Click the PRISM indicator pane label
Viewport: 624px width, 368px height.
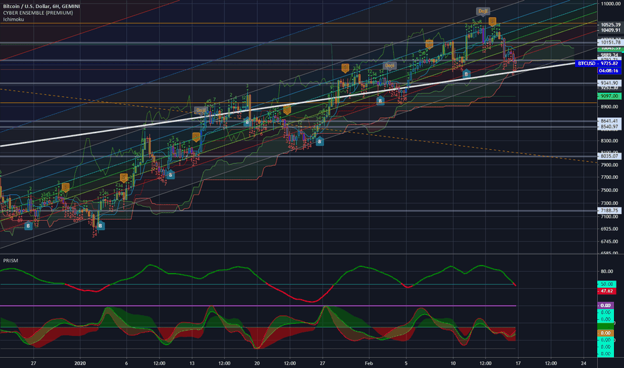[10, 260]
